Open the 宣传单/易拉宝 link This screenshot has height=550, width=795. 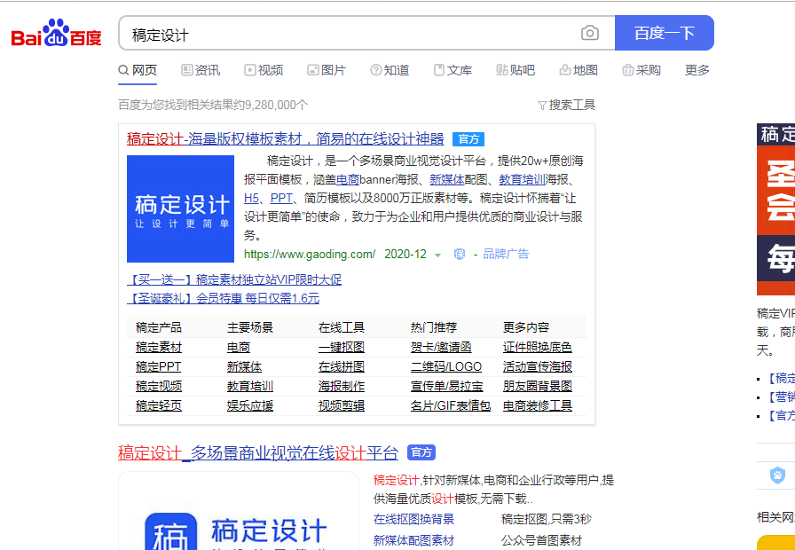coord(446,386)
